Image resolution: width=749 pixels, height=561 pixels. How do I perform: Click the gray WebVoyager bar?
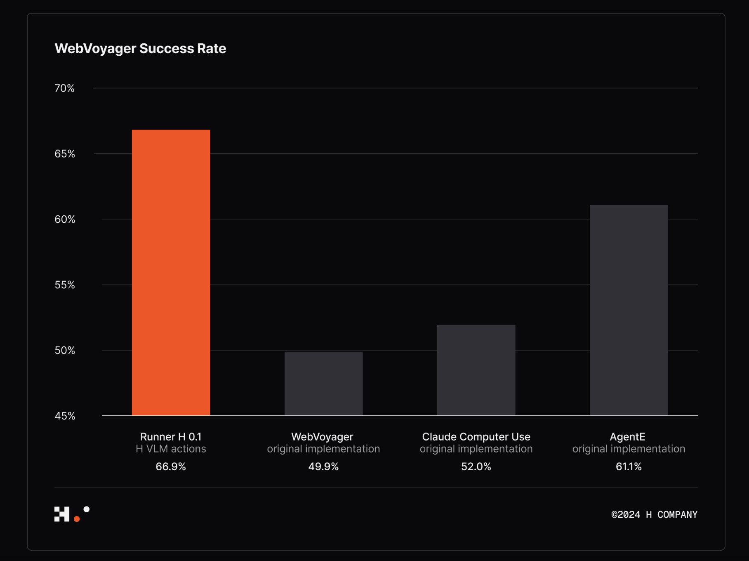323,383
